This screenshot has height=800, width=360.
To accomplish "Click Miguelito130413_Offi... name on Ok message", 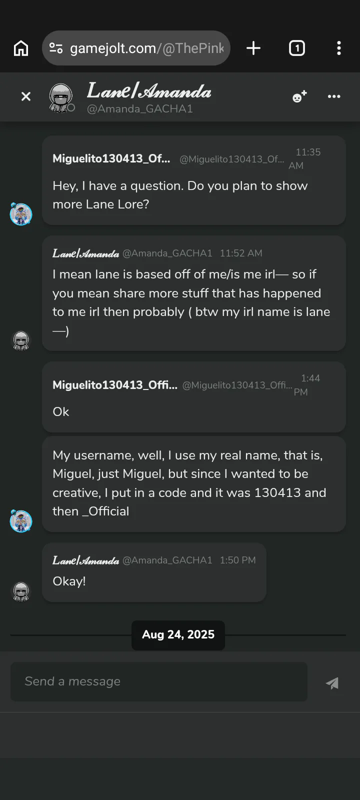I will [x=114, y=385].
